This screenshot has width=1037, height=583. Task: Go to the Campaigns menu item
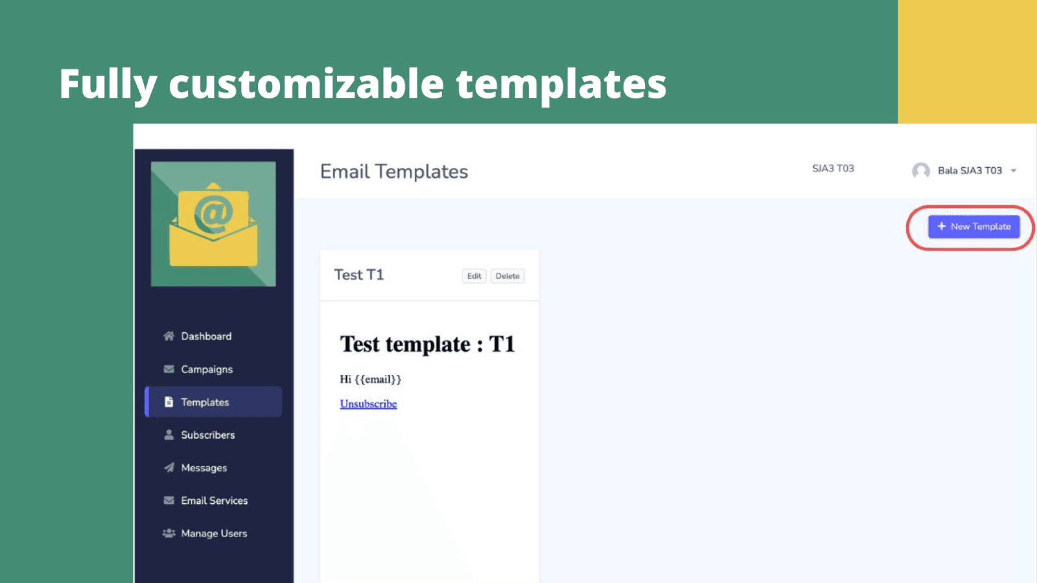[x=207, y=369]
